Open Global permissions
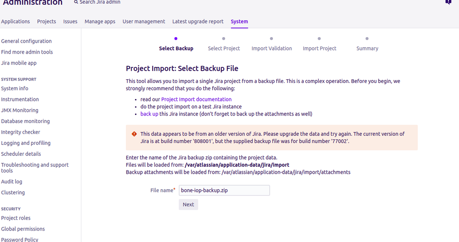The image size is (459, 242). coord(23,229)
